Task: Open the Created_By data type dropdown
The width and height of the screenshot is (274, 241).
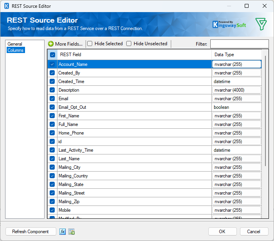Action: click(236, 73)
